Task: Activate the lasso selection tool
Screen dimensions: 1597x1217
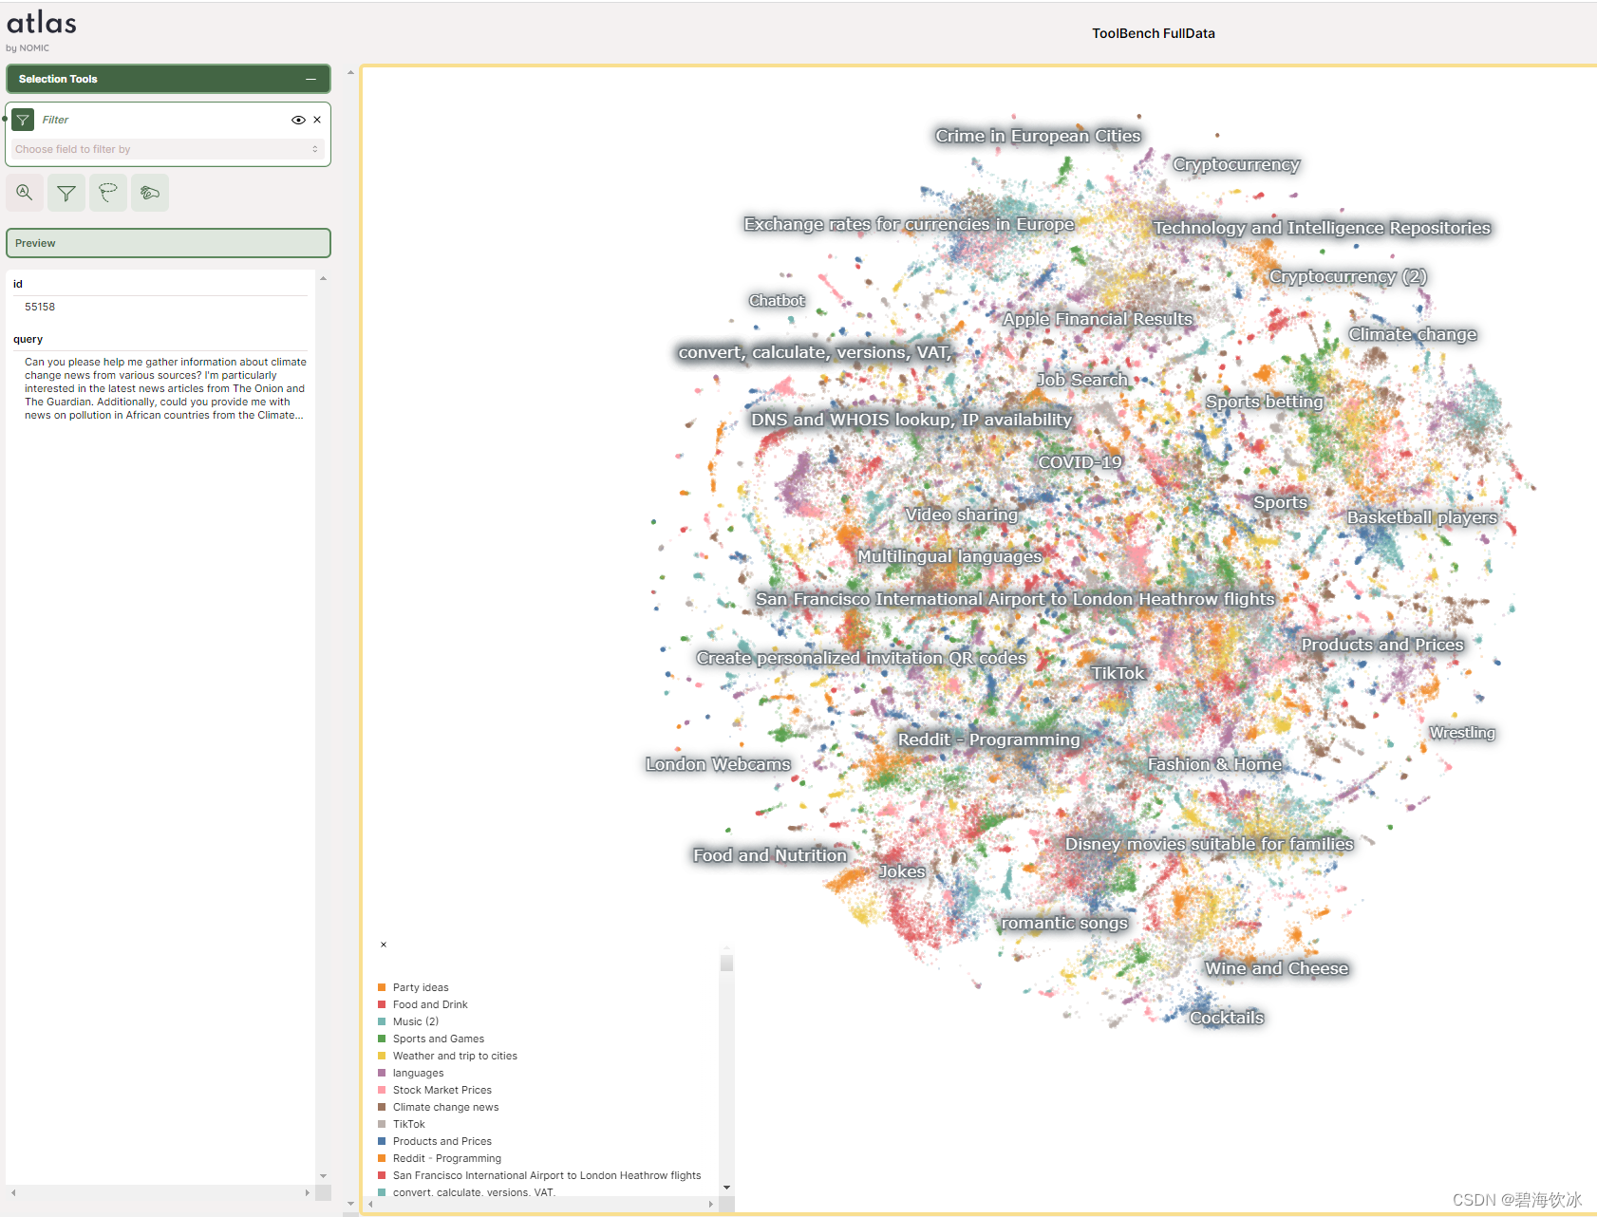Action: (108, 193)
